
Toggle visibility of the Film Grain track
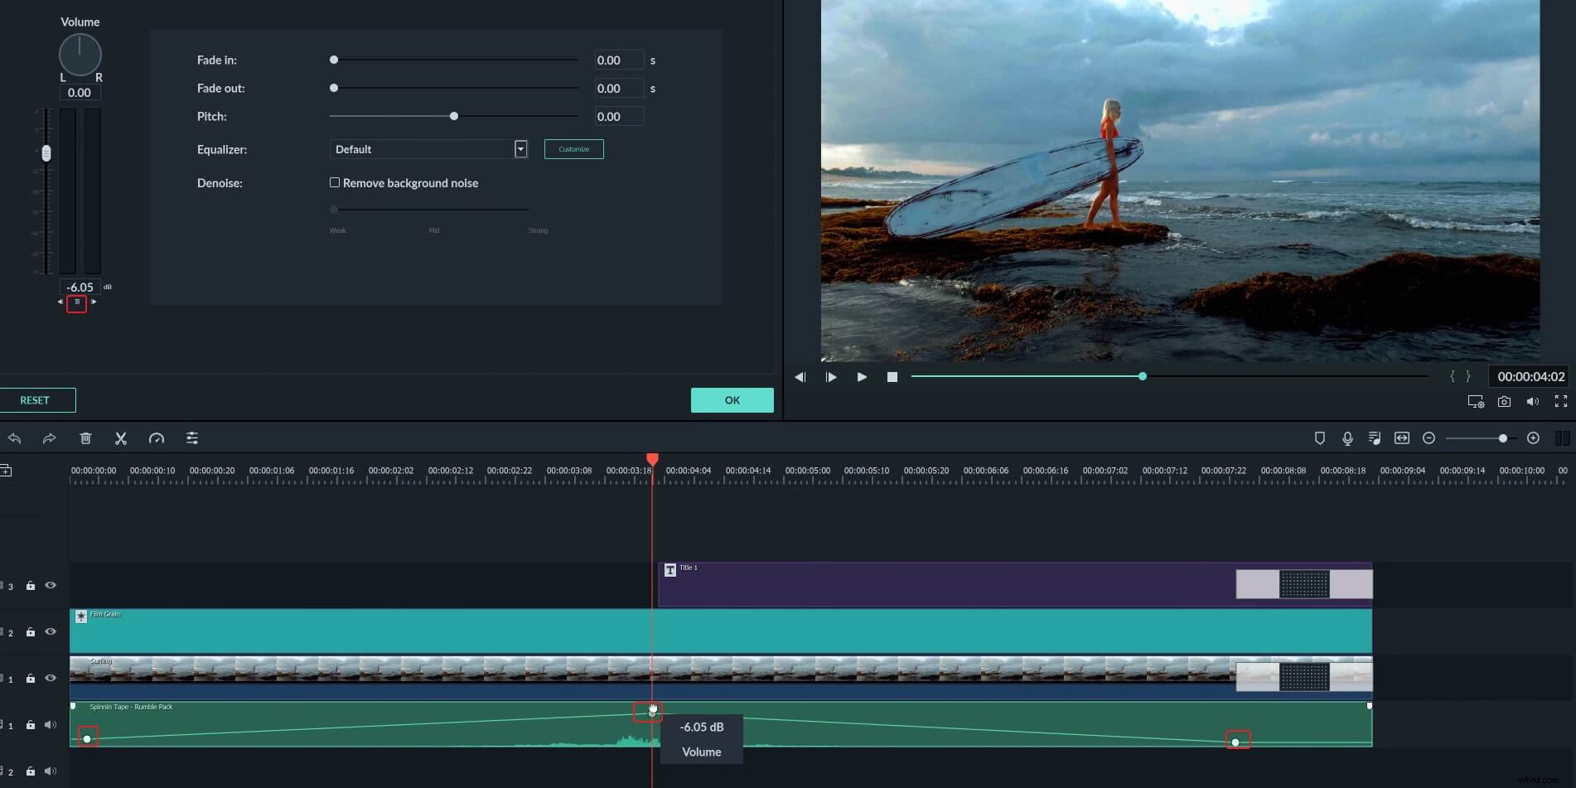point(51,631)
